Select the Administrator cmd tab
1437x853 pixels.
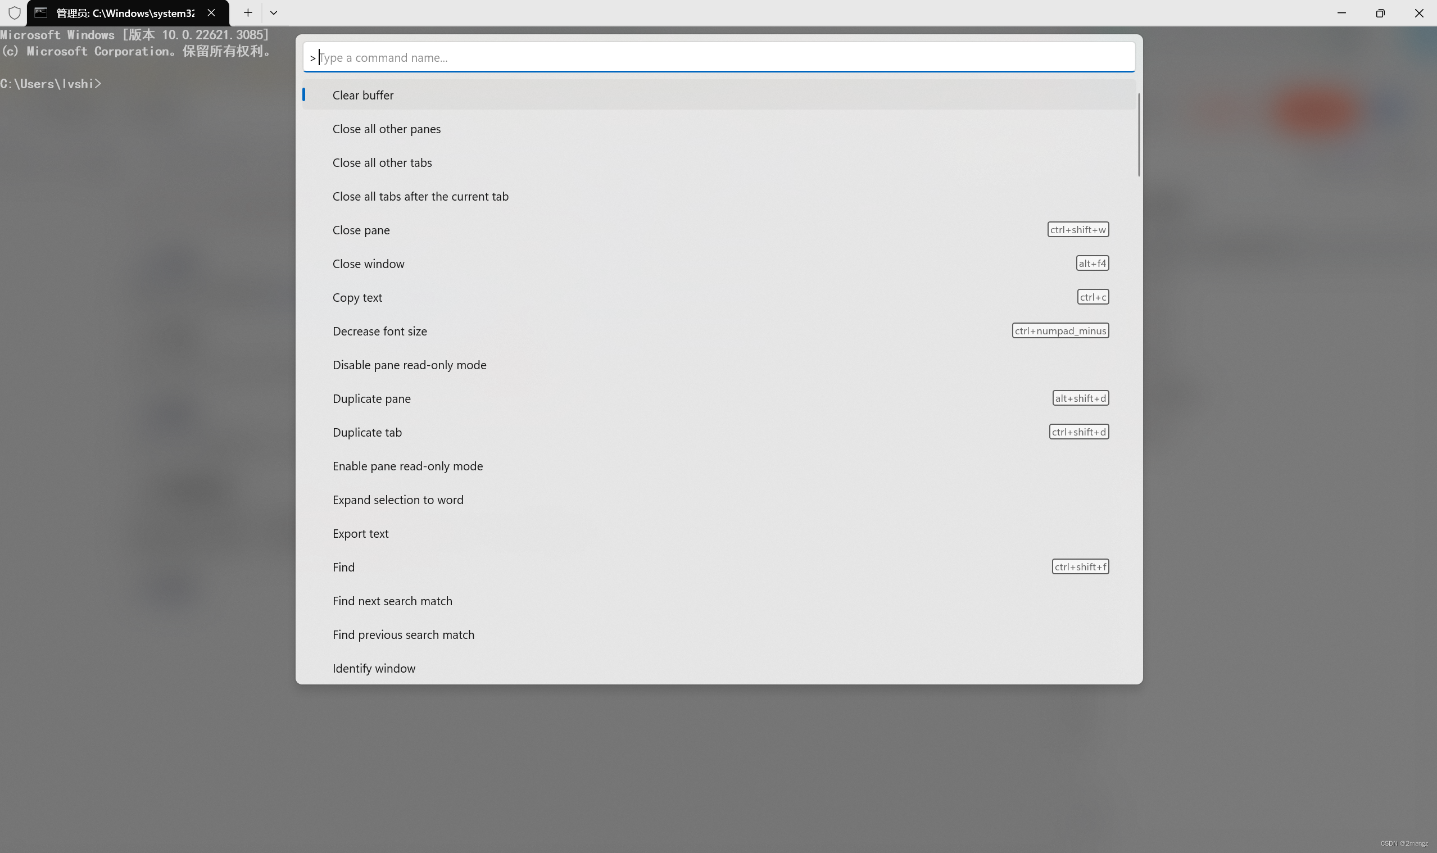tap(128, 13)
